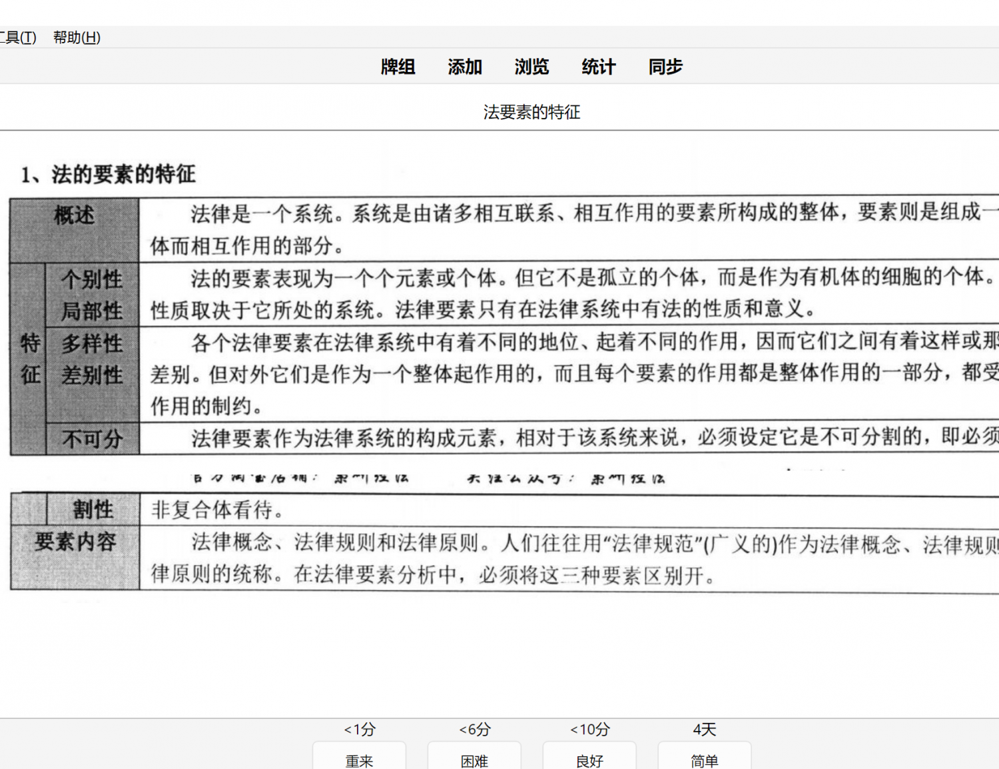Click the line starting 各个法律要素在法律系统中
This screenshot has height=769, width=999.
click(x=594, y=341)
